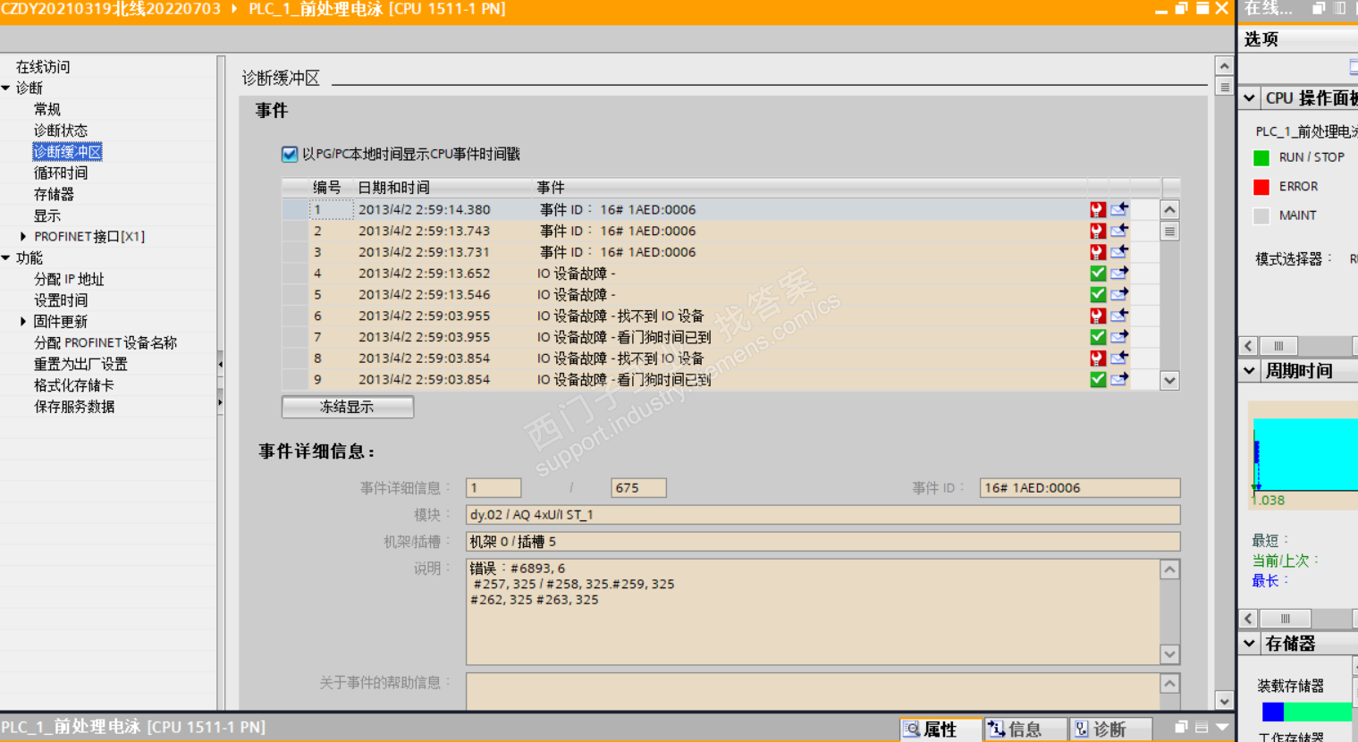Screen dimensions: 1358x742
Task: Collapse the 功能 tree node
Action: point(6,258)
